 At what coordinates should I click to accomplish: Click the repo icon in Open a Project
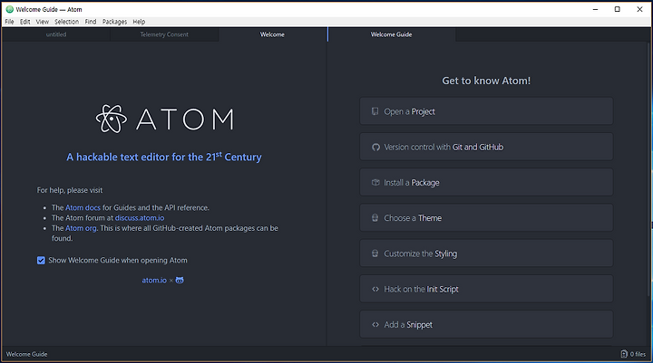[375, 111]
